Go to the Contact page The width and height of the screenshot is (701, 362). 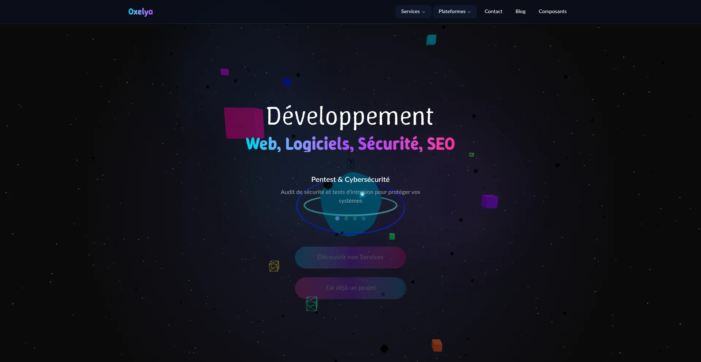(493, 12)
